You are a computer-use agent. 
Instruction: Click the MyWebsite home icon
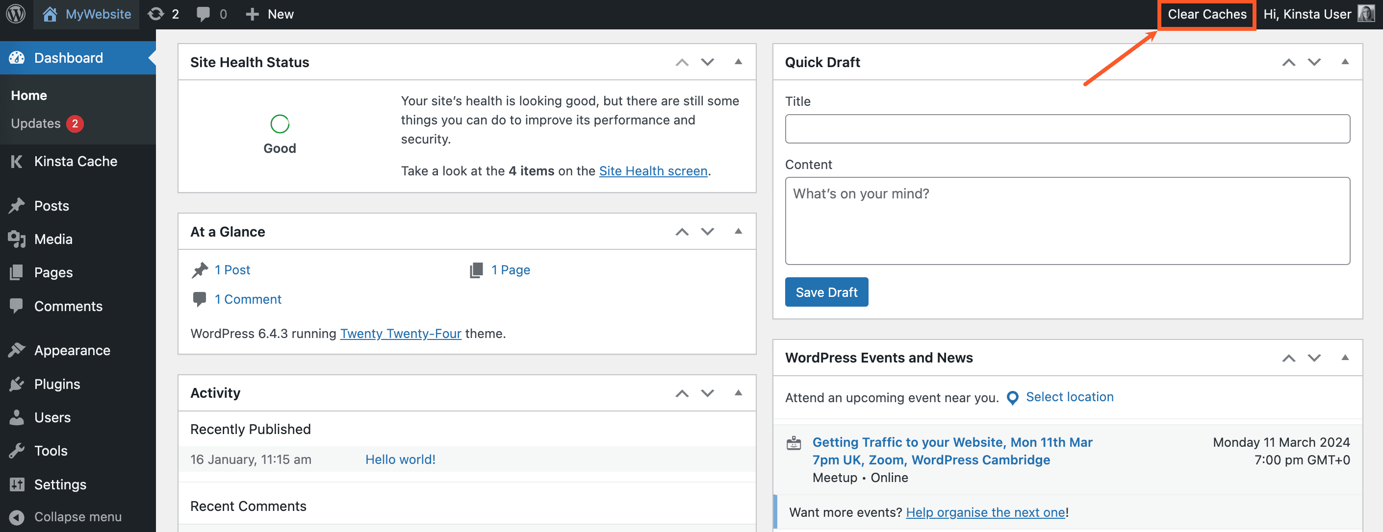[x=51, y=13]
